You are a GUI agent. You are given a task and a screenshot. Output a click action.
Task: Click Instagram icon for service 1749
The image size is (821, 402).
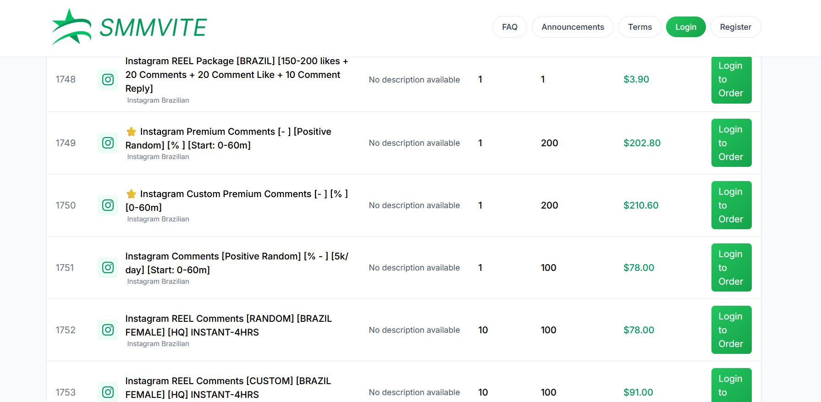point(108,143)
